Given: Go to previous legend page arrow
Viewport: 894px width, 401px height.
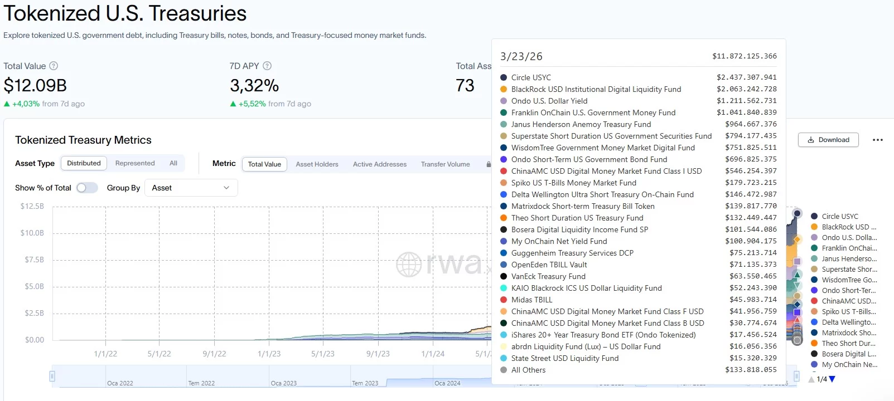Looking at the screenshot, I should [x=811, y=379].
